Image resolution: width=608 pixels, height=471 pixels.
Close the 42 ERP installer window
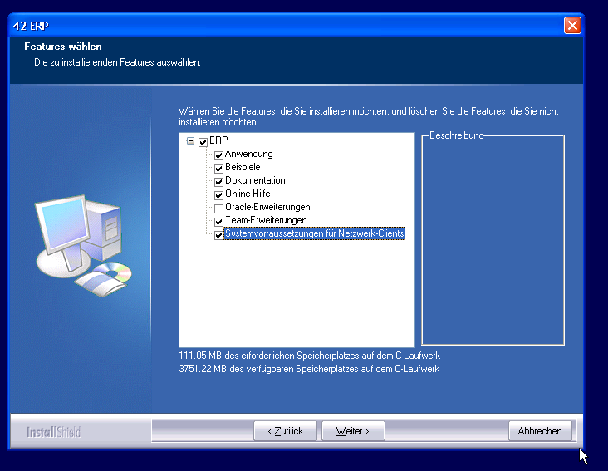[572, 26]
